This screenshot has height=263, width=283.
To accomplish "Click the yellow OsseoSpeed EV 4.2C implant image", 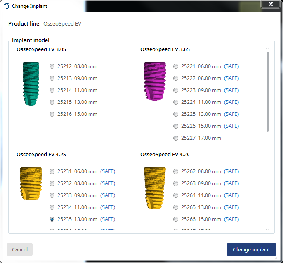I will [x=155, y=188].
